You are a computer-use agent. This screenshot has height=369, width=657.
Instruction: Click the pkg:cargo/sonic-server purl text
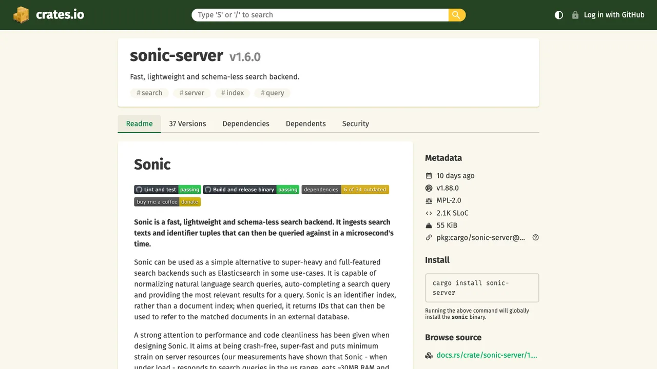(x=481, y=238)
